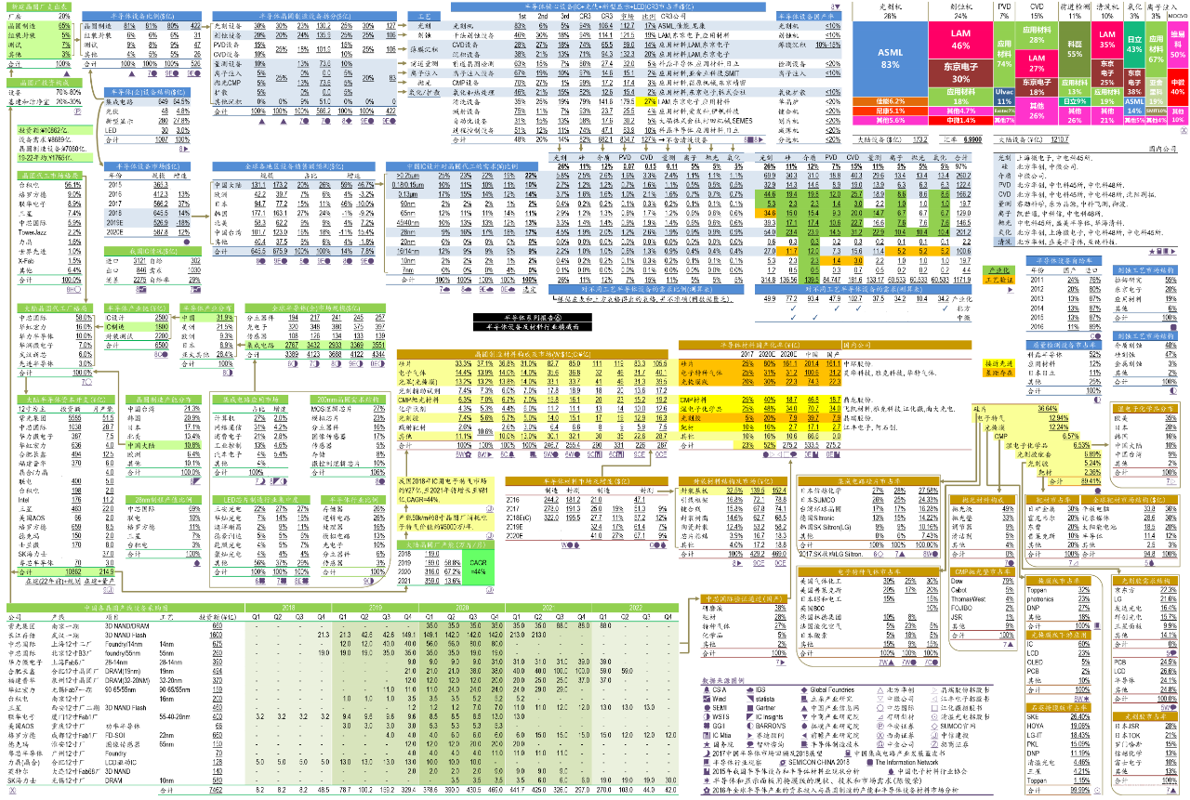Image resolution: width=1190 pixels, height=800 pixels.
Task: Click the 中商产业研究院 inverted-triangle icon
Action: coord(804,717)
